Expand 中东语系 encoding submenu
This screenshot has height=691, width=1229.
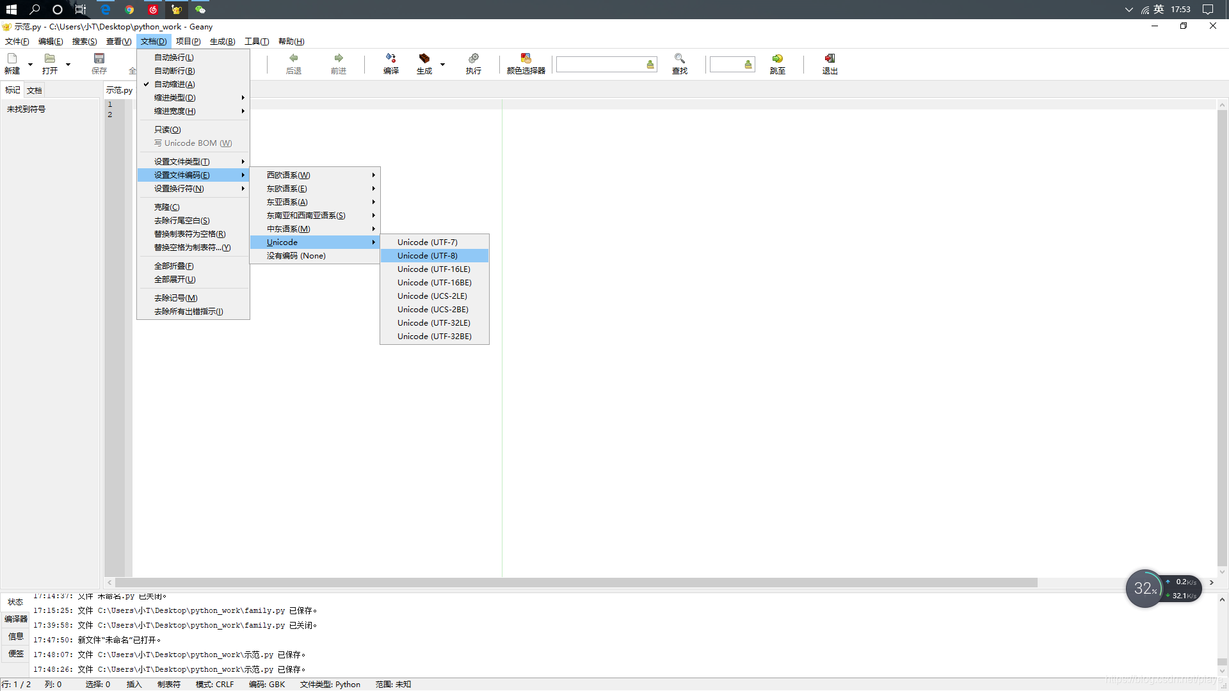pyautogui.click(x=315, y=229)
